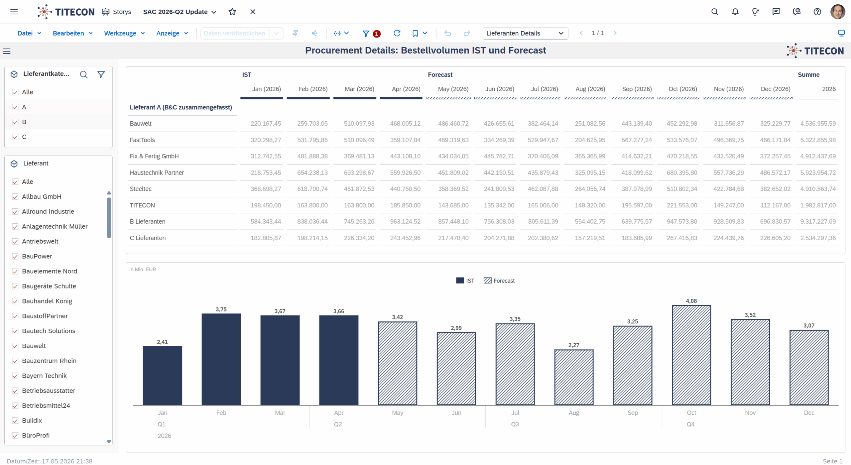Click Steeltec row label

pos(141,189)
